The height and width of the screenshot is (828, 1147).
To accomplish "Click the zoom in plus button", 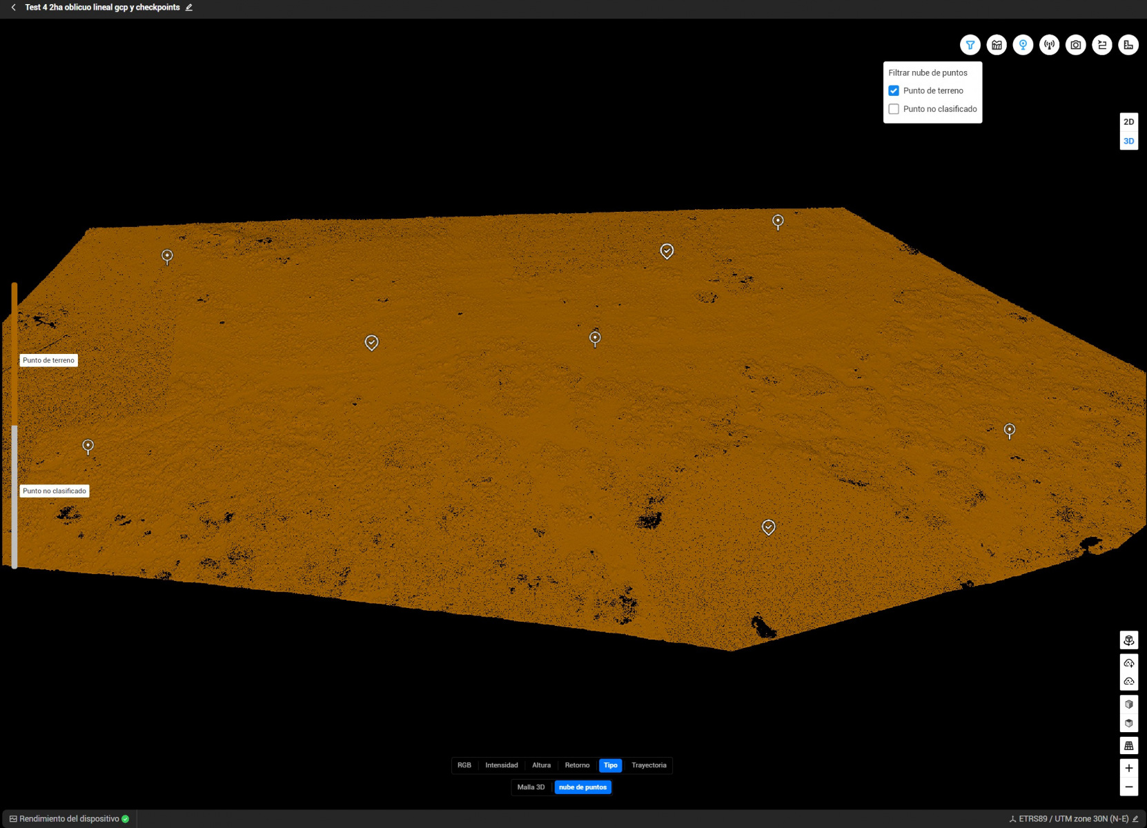I will 1128,768.
